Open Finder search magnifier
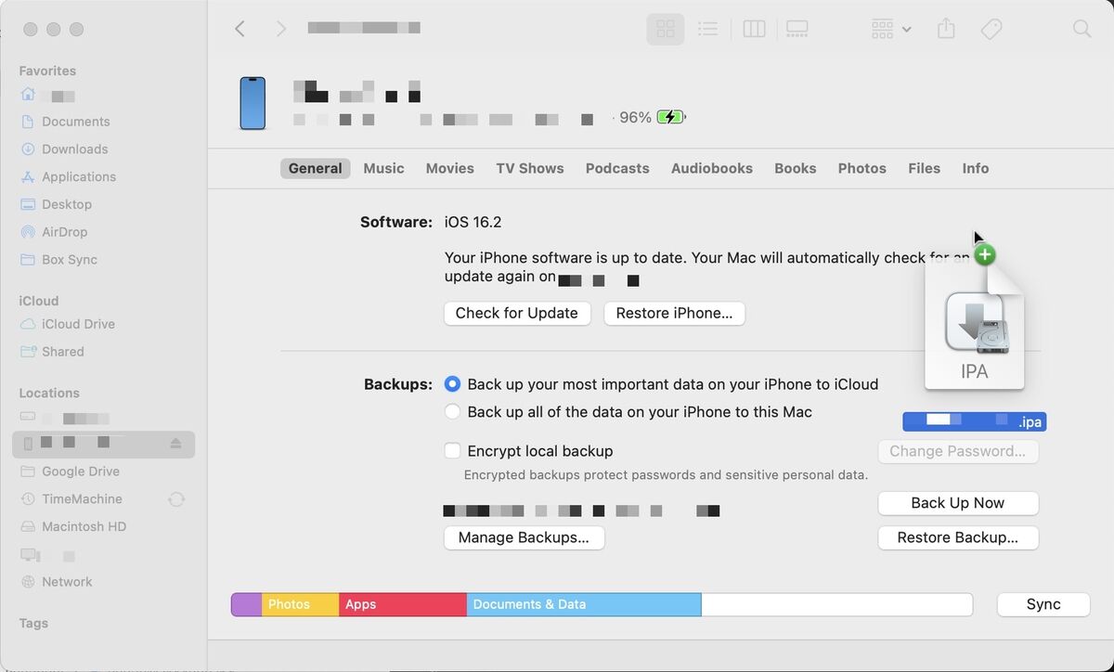1114x672 pixels. [x=1082, y=29]
